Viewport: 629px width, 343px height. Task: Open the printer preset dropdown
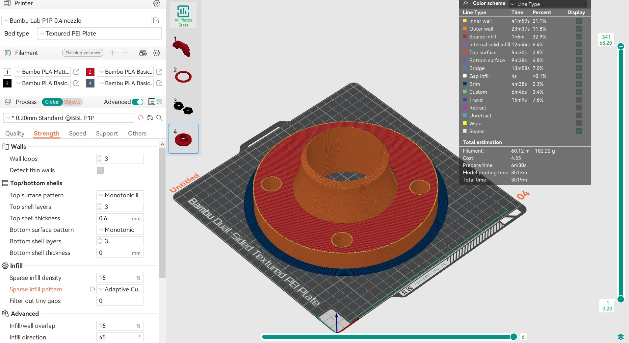pos(76,20)
